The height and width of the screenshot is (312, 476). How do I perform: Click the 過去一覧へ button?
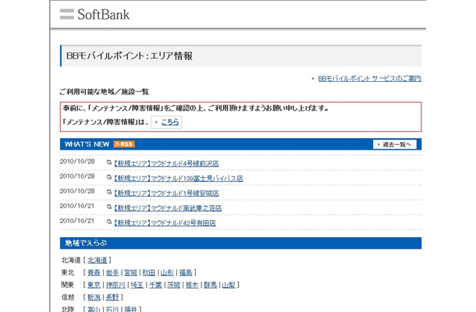pyautogui.click(x=395, y=144)
